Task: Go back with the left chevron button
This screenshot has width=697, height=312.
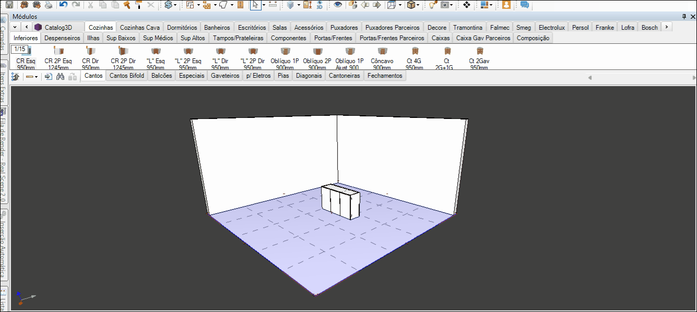Action: (x=27, y=27)
